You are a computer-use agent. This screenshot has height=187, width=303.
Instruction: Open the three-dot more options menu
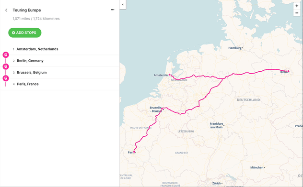tap(113, 10)
